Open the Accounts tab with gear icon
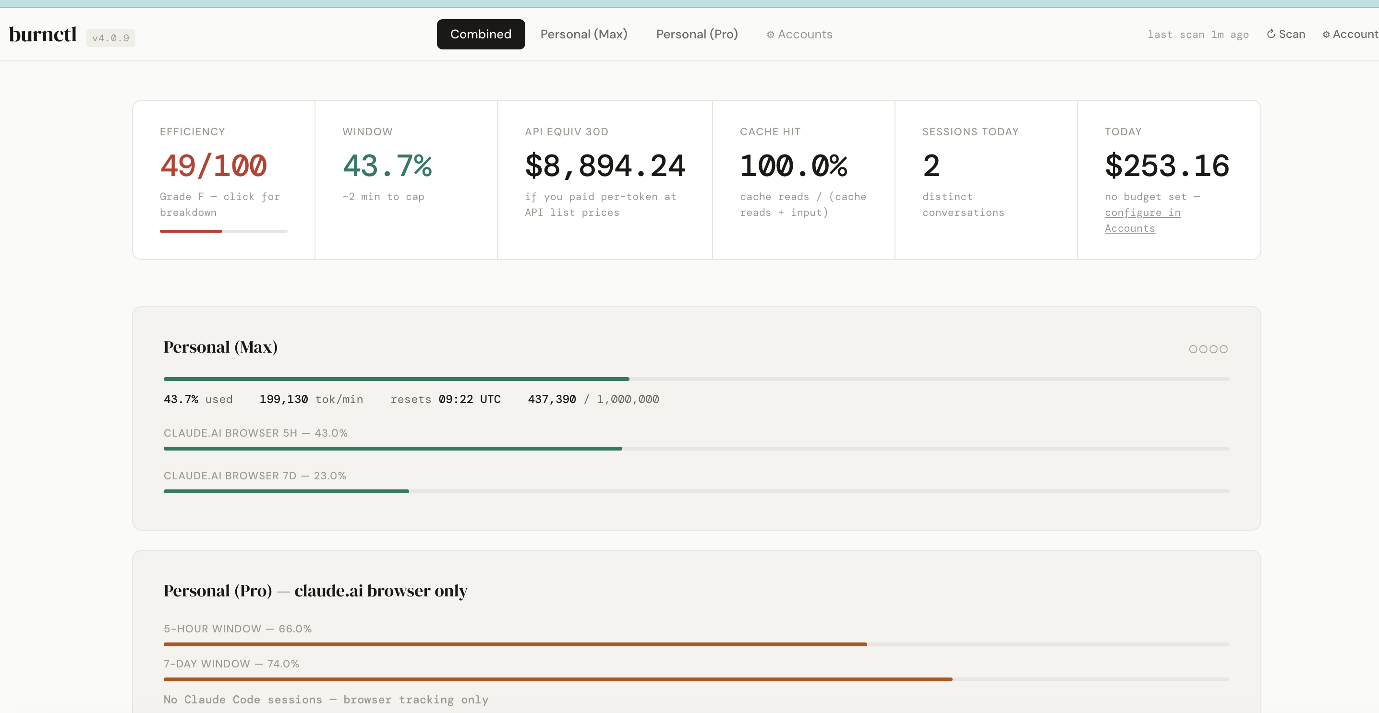 [799, 34]
